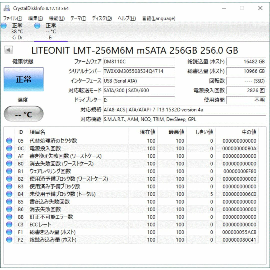This screenshot has height=270, width=270.
Task: Click total host reads value 16482 GB
Action: (246, 61)
